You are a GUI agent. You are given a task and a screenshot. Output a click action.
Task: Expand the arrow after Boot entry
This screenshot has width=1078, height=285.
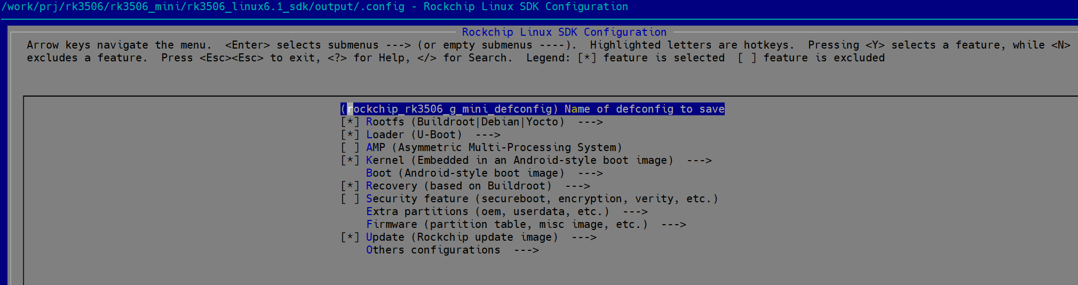[x=590, y=173]
